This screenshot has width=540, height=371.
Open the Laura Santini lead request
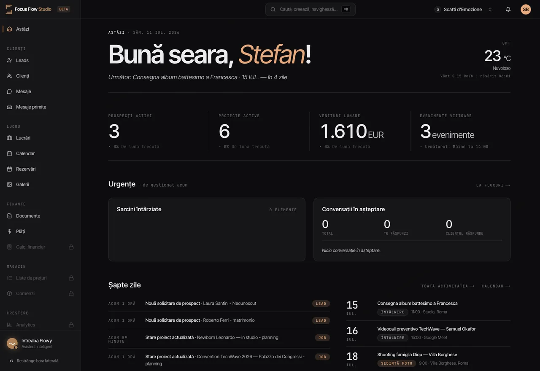[219, 304]
